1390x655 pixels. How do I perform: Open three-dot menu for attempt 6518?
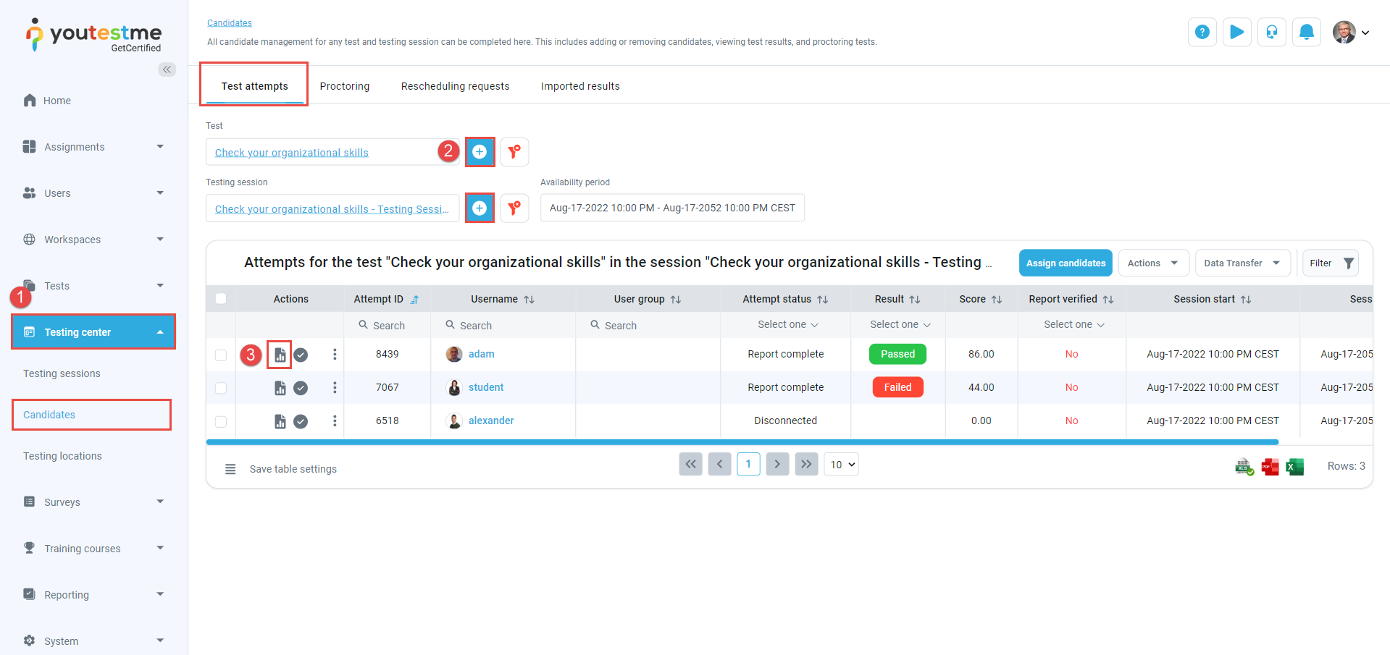click(335, 421)
